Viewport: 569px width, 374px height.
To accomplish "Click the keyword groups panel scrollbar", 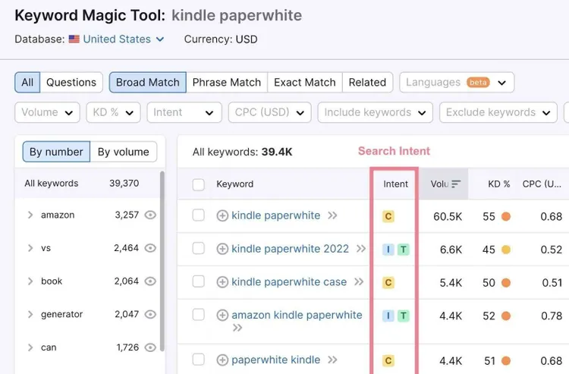I will coord(162,261).
